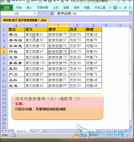Open the 公式 ribbon tab
The width and height of the screenshot is (134, 142).
[x=56, y=8]
